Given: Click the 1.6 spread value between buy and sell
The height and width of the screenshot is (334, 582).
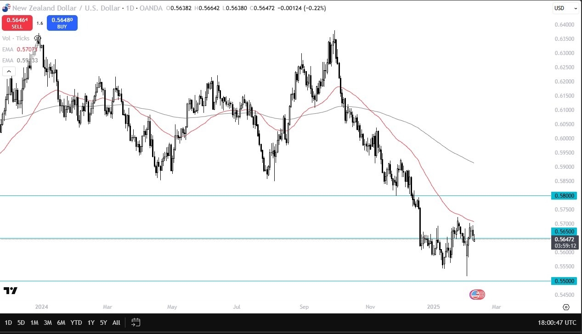Looking at the screenshot, I should coord(40,22).
